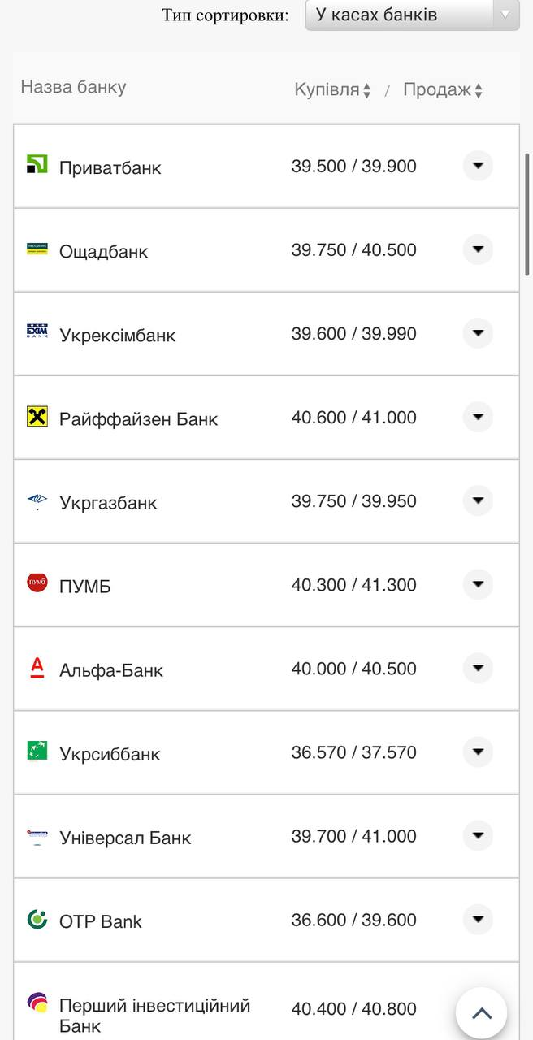This screenshot has height=1040, width=533.
Task: Click the Альфа-Банк red A logo
Action: click(x=37, y=667)
